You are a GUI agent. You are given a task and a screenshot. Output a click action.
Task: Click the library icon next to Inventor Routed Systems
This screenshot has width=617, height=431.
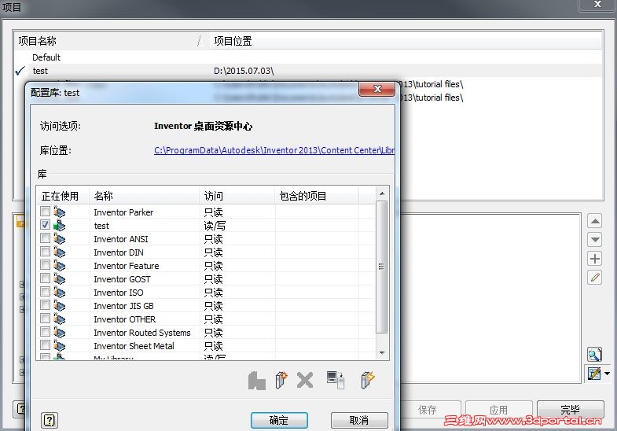(x=60, y=333)
